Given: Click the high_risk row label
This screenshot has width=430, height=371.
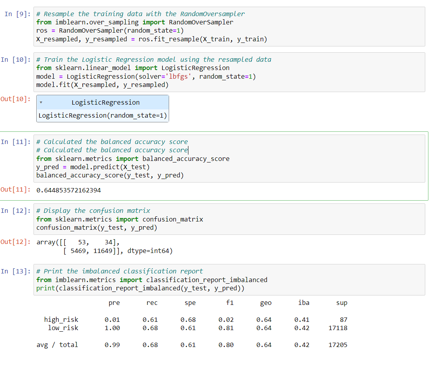Looking at the screenshot, I should (x=61, y=320).
